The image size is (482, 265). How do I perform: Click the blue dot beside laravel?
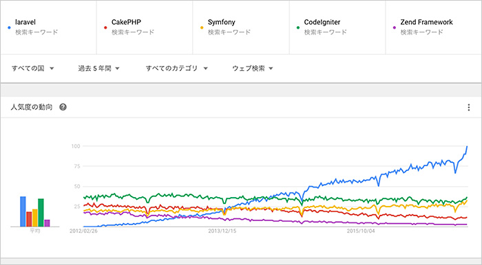click(x=9, y=27)
